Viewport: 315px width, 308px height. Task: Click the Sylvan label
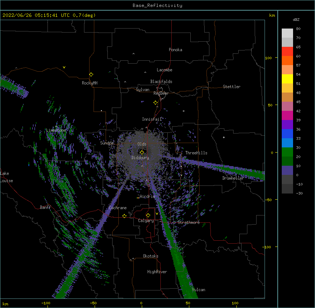click(143, 90)
